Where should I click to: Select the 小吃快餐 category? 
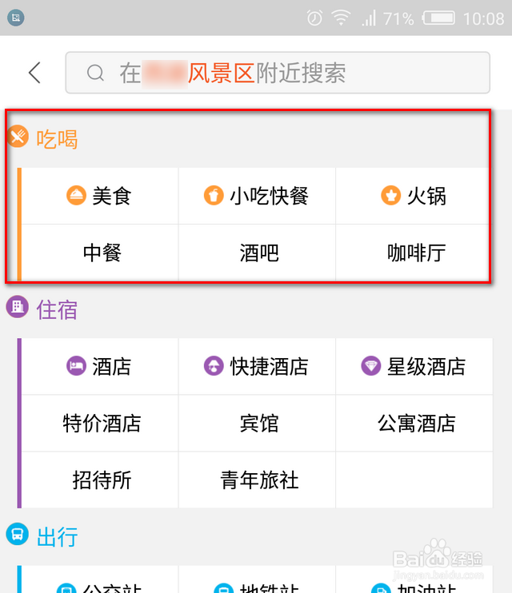click(257, 196)
